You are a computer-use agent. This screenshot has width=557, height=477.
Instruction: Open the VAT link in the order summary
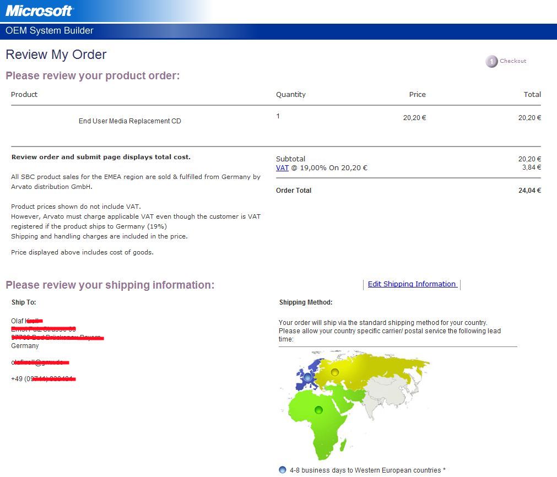click(x=282, y=168)
